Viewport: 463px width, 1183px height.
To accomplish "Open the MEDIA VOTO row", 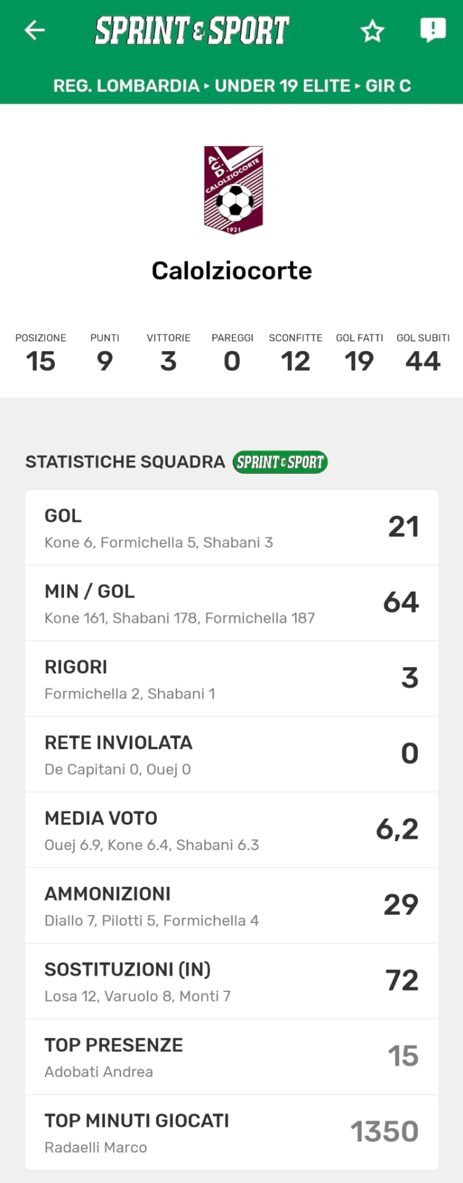I will pos(231,831).
